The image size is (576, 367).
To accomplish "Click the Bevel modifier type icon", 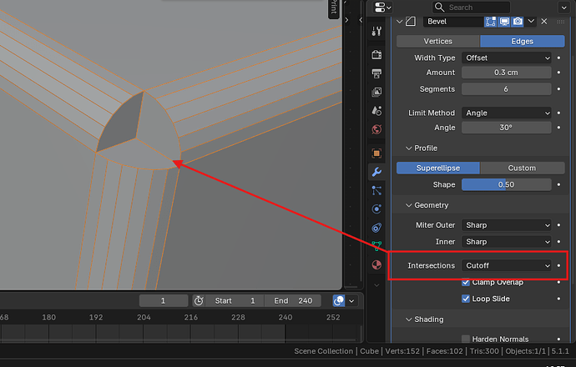I will 411,22.
